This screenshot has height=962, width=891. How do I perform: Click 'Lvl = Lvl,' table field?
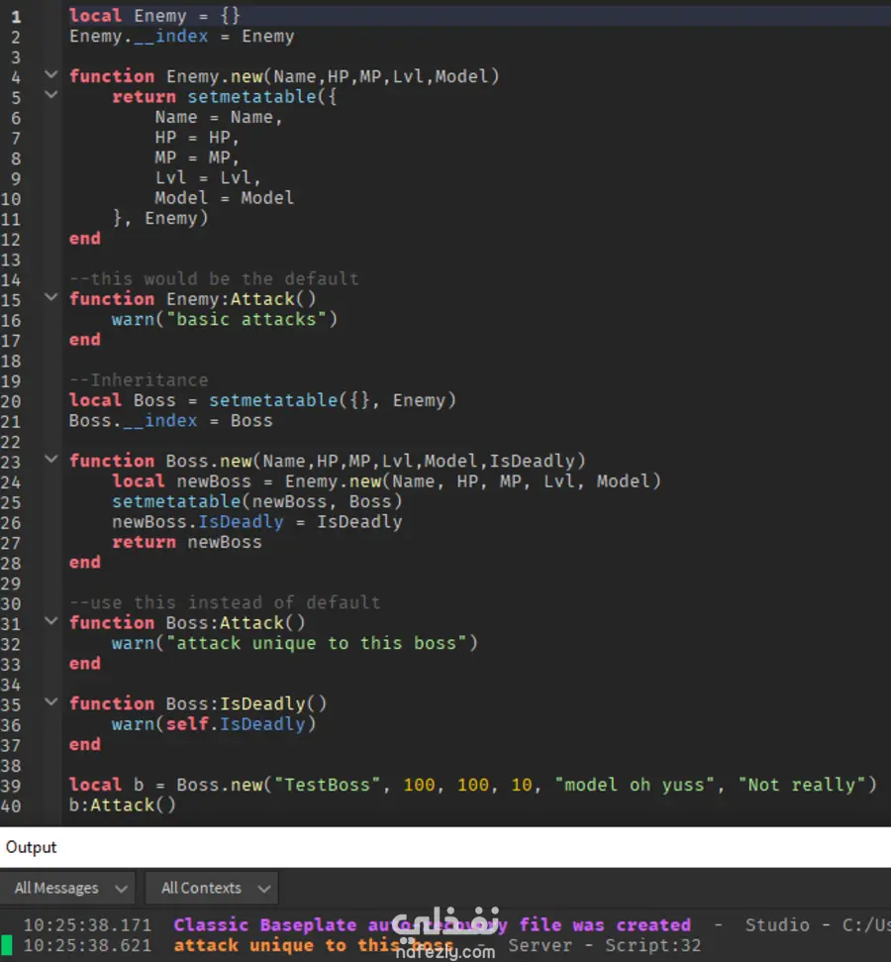tap(208, 178)
